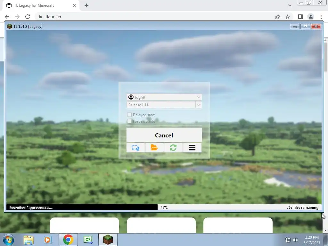Launch Windows Media Player from taskbar
328x246 pixels.
(48, 240)
